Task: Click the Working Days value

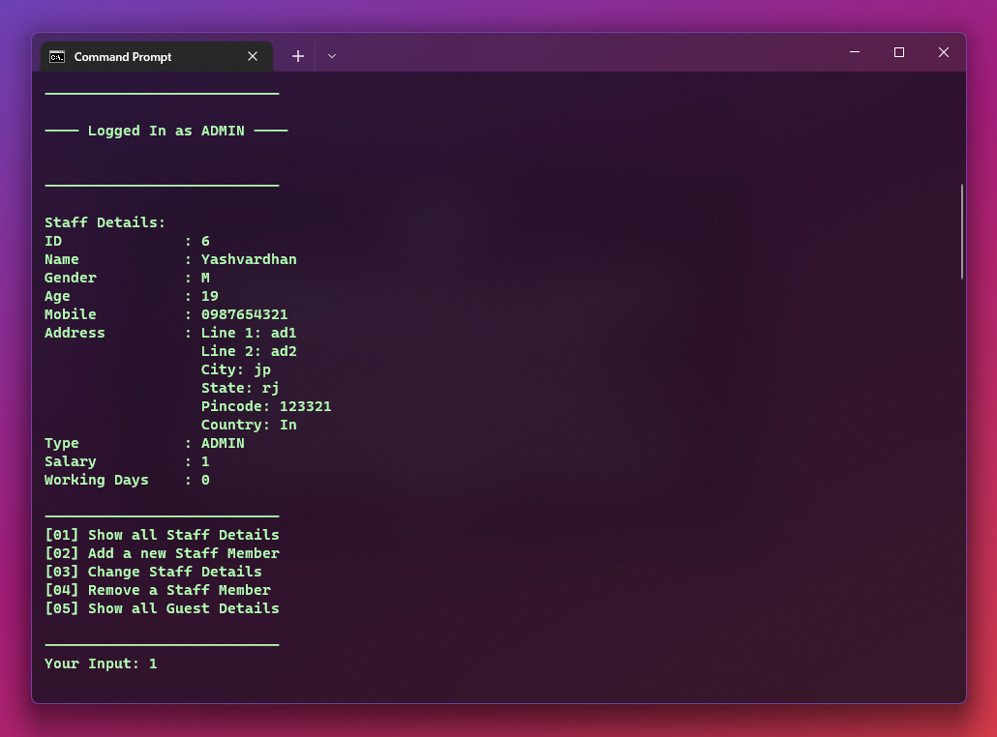Action: click(204, 479)
